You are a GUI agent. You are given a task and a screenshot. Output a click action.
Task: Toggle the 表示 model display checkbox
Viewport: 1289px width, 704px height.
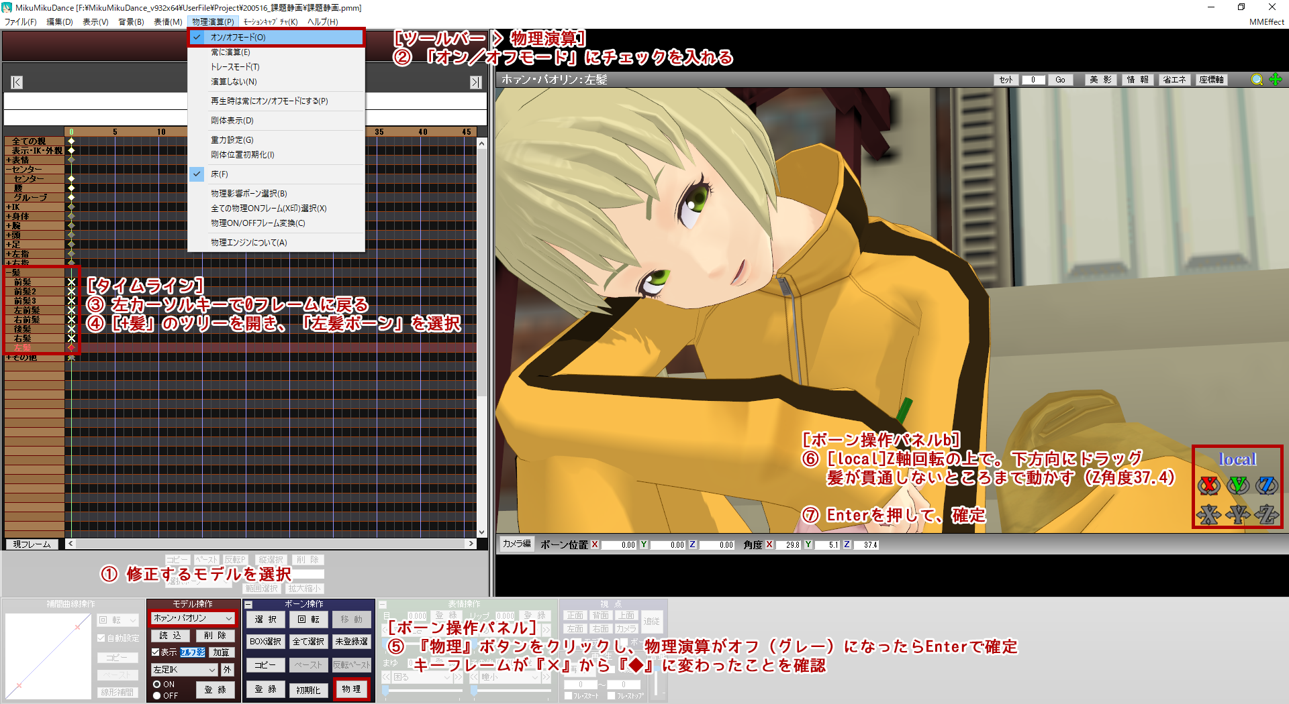tap(156, 652)
